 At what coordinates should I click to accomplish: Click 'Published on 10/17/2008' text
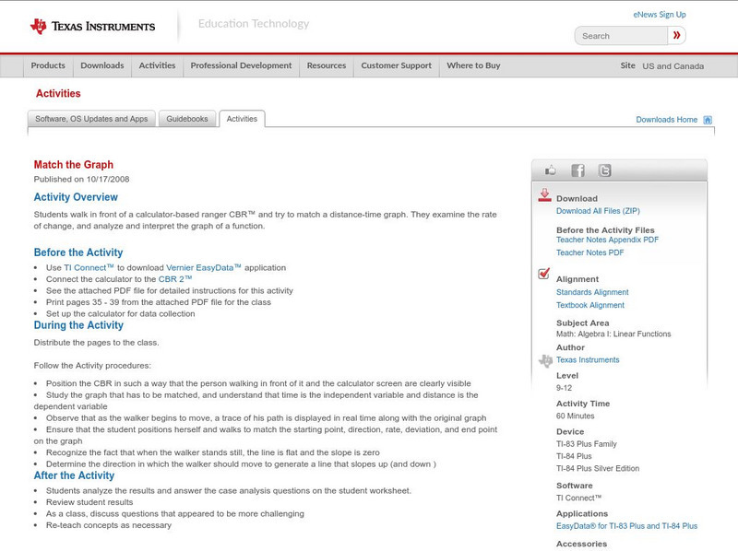pos(81,179)
